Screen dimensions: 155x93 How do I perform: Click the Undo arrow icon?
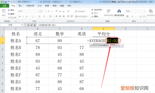tap(9, 2)
